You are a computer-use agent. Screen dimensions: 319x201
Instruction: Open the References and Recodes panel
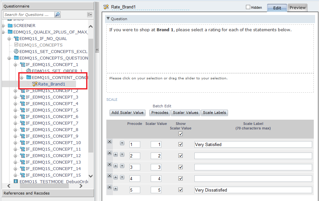tap(48, 193)
